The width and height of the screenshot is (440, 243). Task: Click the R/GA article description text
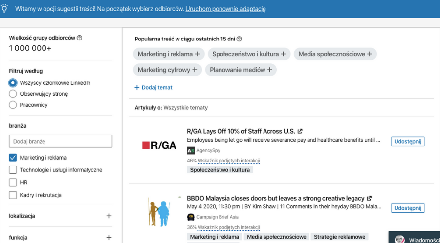(284, 140)
